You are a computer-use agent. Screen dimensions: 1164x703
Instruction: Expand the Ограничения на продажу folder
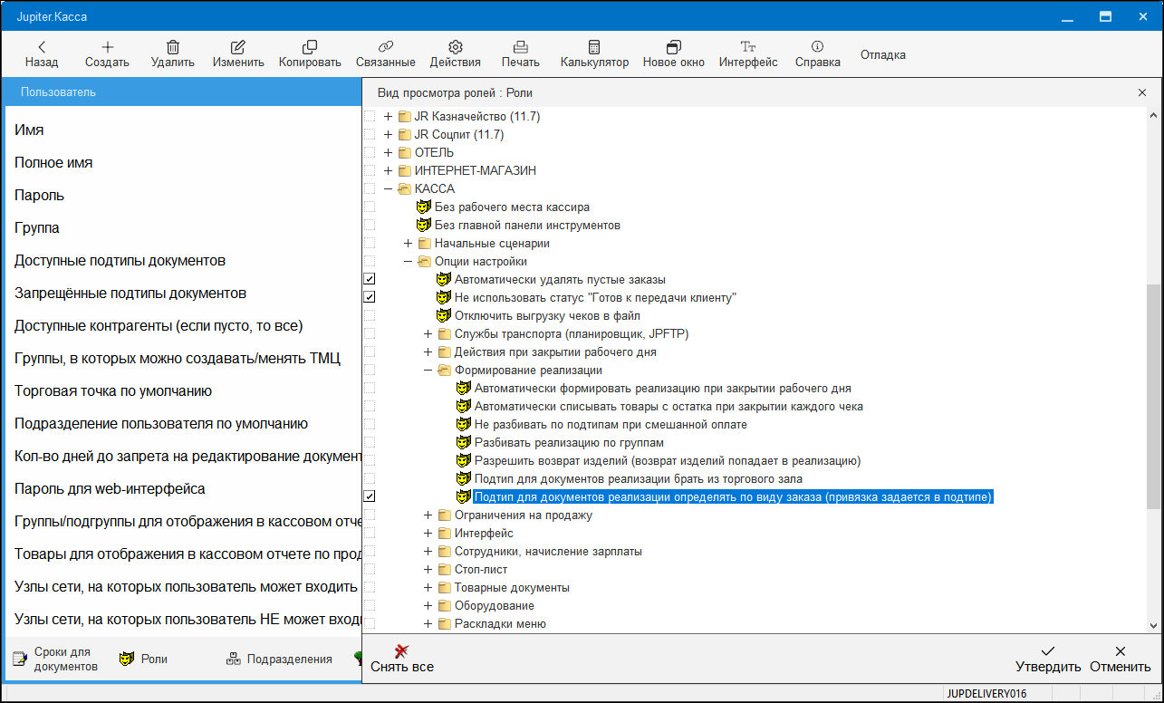coord(428,515)
